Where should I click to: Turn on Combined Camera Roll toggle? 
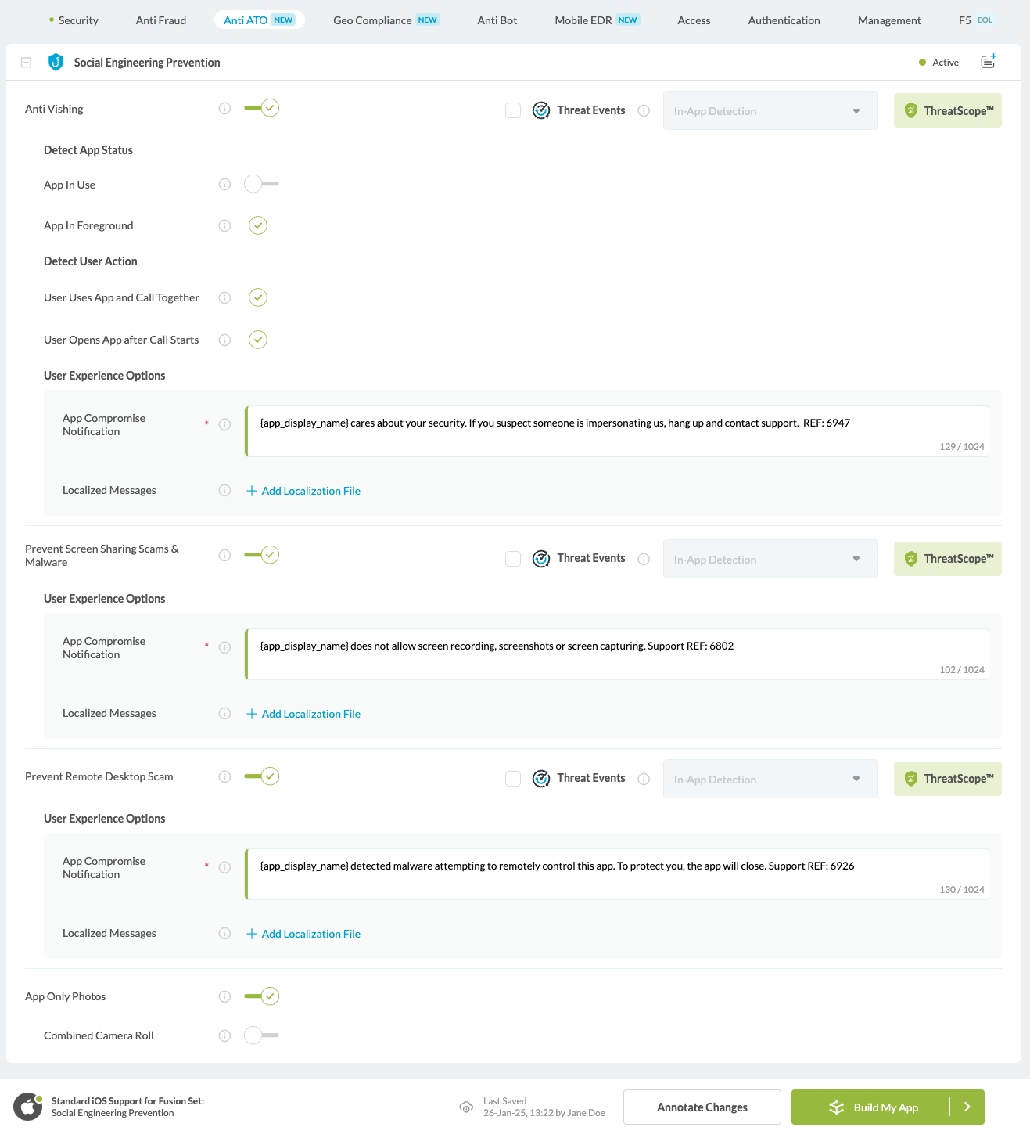(261, 1035)
